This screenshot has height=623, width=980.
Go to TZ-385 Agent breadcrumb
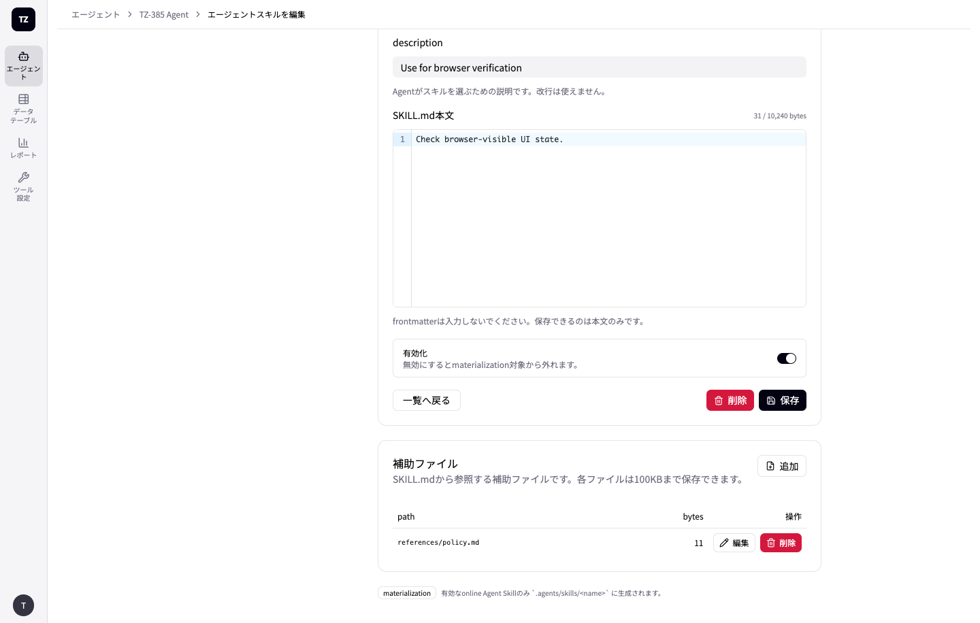click(x=164, y=14)
